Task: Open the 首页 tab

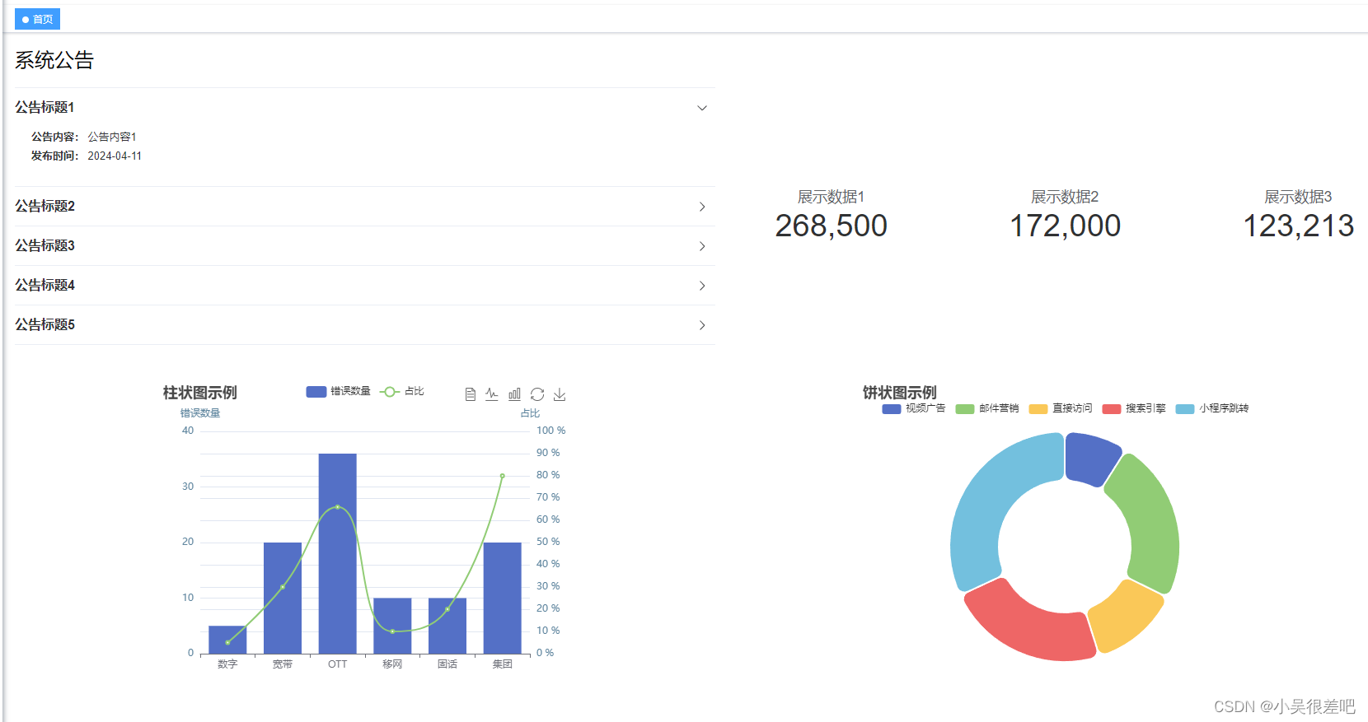Action: click(37, 19)
